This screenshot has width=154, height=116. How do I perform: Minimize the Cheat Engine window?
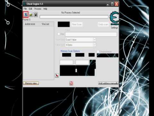point(108,4)
